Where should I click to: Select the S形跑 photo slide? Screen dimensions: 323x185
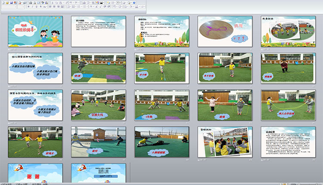pyautogui.click(x=99, y=68)
